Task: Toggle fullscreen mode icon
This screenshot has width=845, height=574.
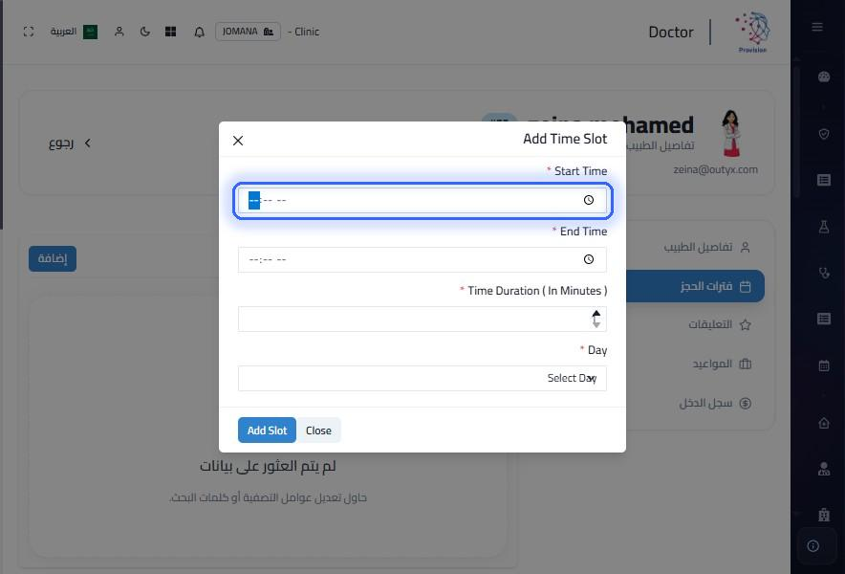Action: coord(29,32)
